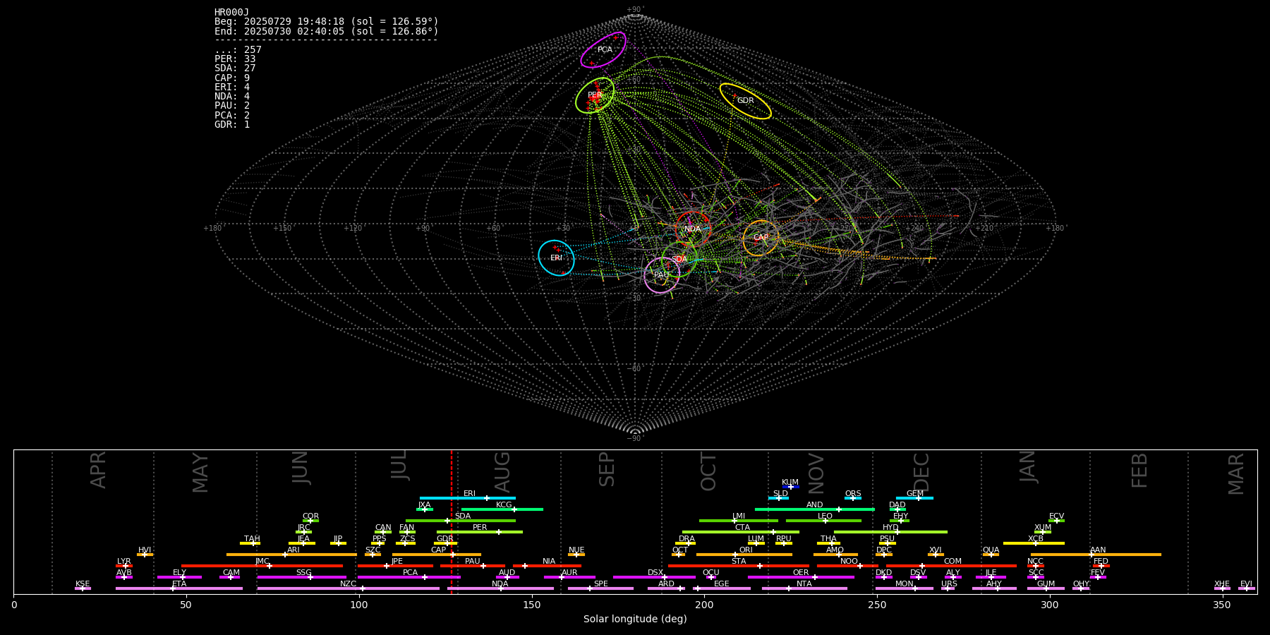
Task: Click the 'PER: 33' legend count
Action: click(235, 59)
